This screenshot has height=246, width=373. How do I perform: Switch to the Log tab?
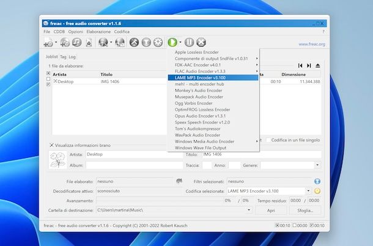[x=72, y=57]
